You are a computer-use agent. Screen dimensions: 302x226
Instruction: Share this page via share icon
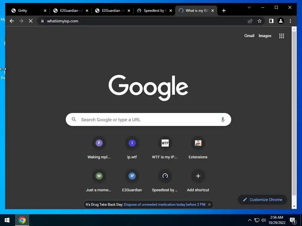[x=250, y=21]
